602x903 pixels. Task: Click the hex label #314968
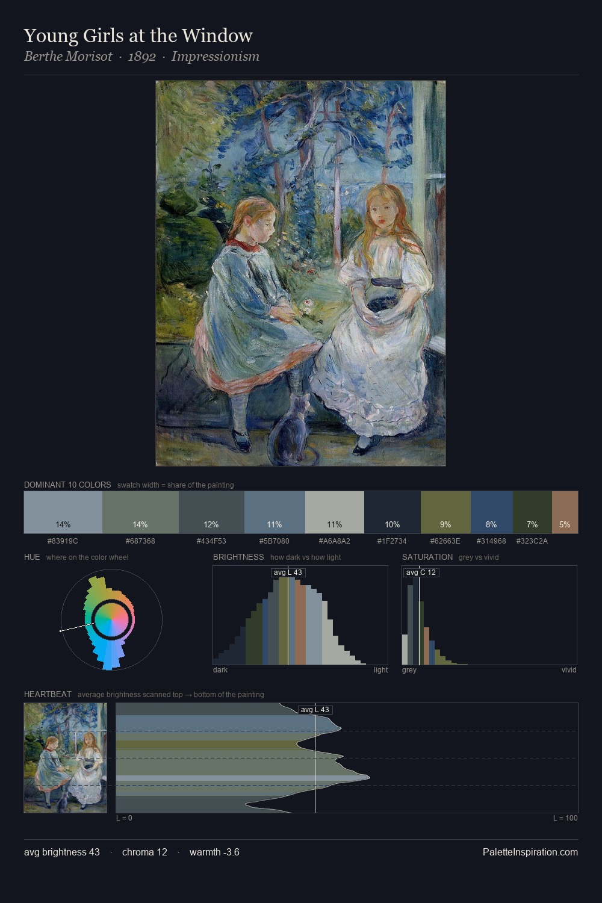492,541
